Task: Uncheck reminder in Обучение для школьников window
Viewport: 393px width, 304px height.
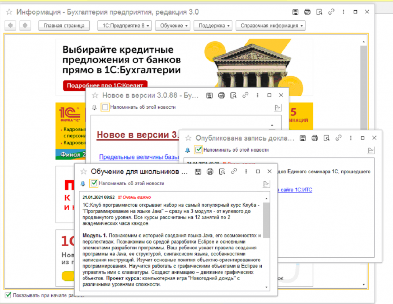Action: point(94,183)
